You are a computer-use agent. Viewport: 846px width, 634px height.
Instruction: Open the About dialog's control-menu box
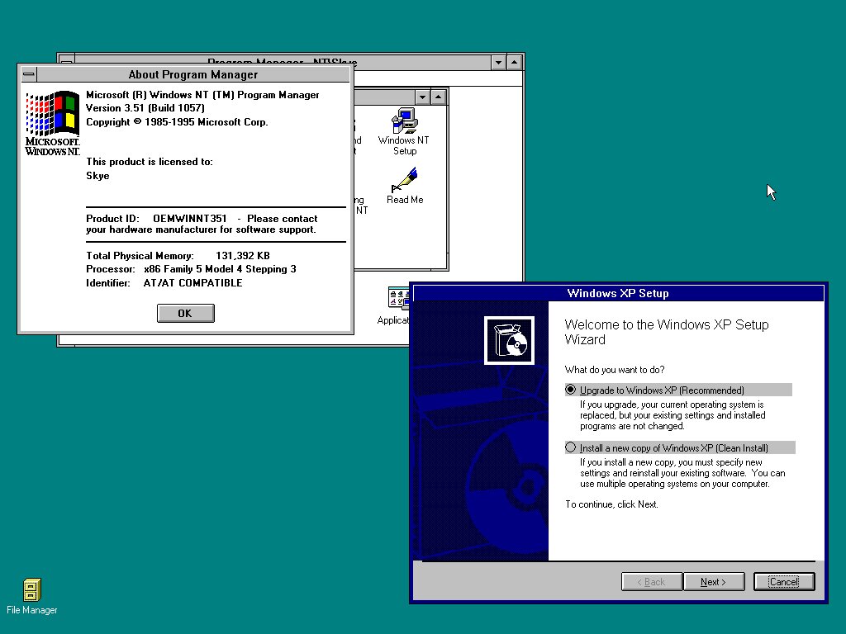[x=28, y=74]
